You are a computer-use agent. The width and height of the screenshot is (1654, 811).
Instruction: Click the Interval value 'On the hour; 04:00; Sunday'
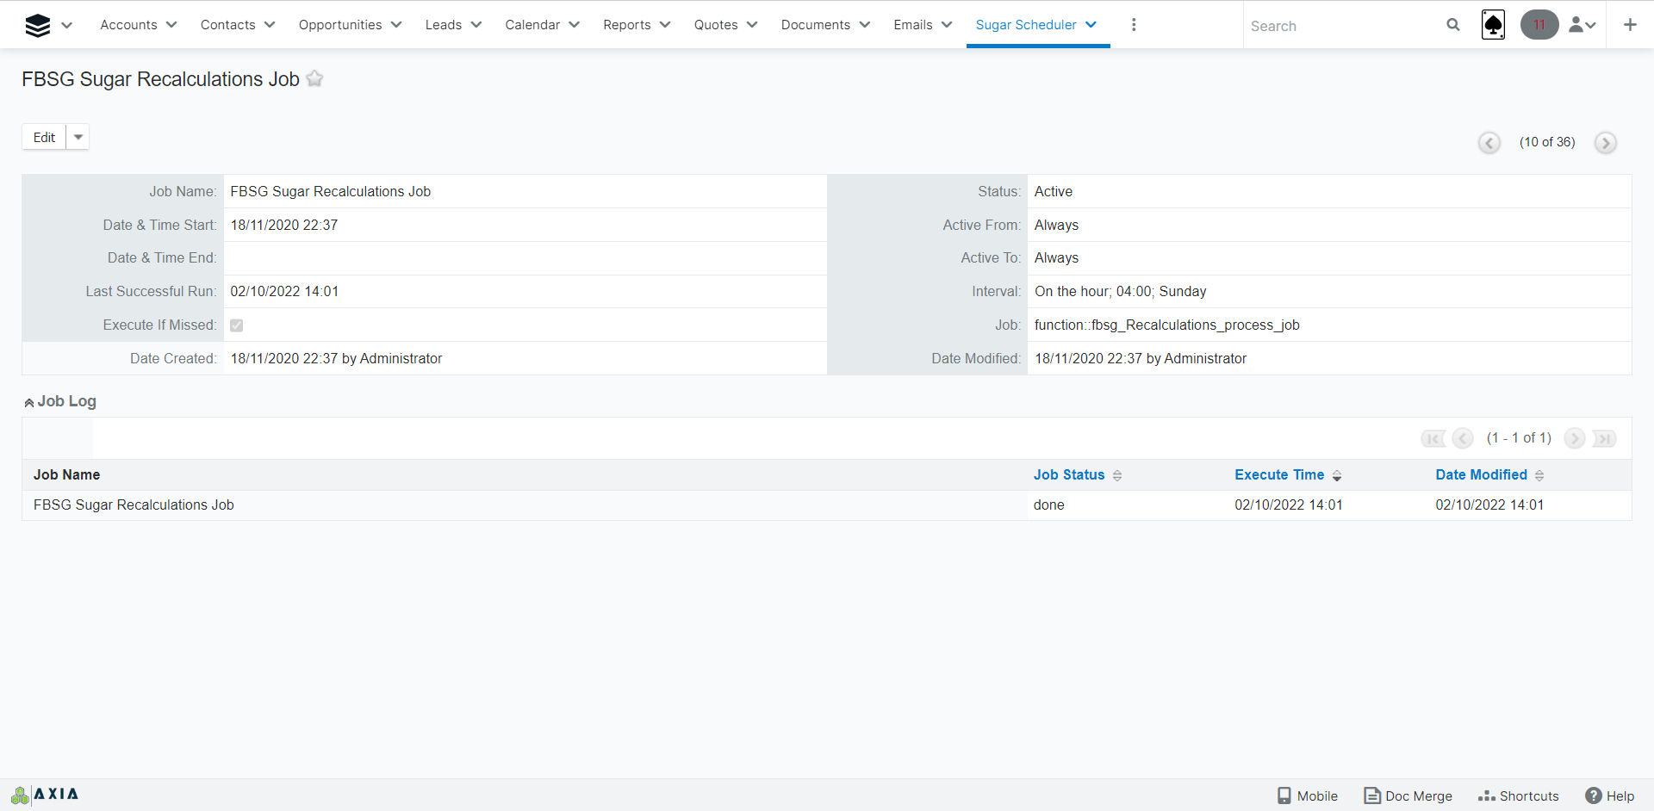point(1121,292)
